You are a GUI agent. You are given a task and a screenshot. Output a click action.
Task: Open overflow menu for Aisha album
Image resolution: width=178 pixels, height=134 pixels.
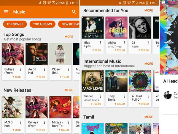[x=124, y=43]
